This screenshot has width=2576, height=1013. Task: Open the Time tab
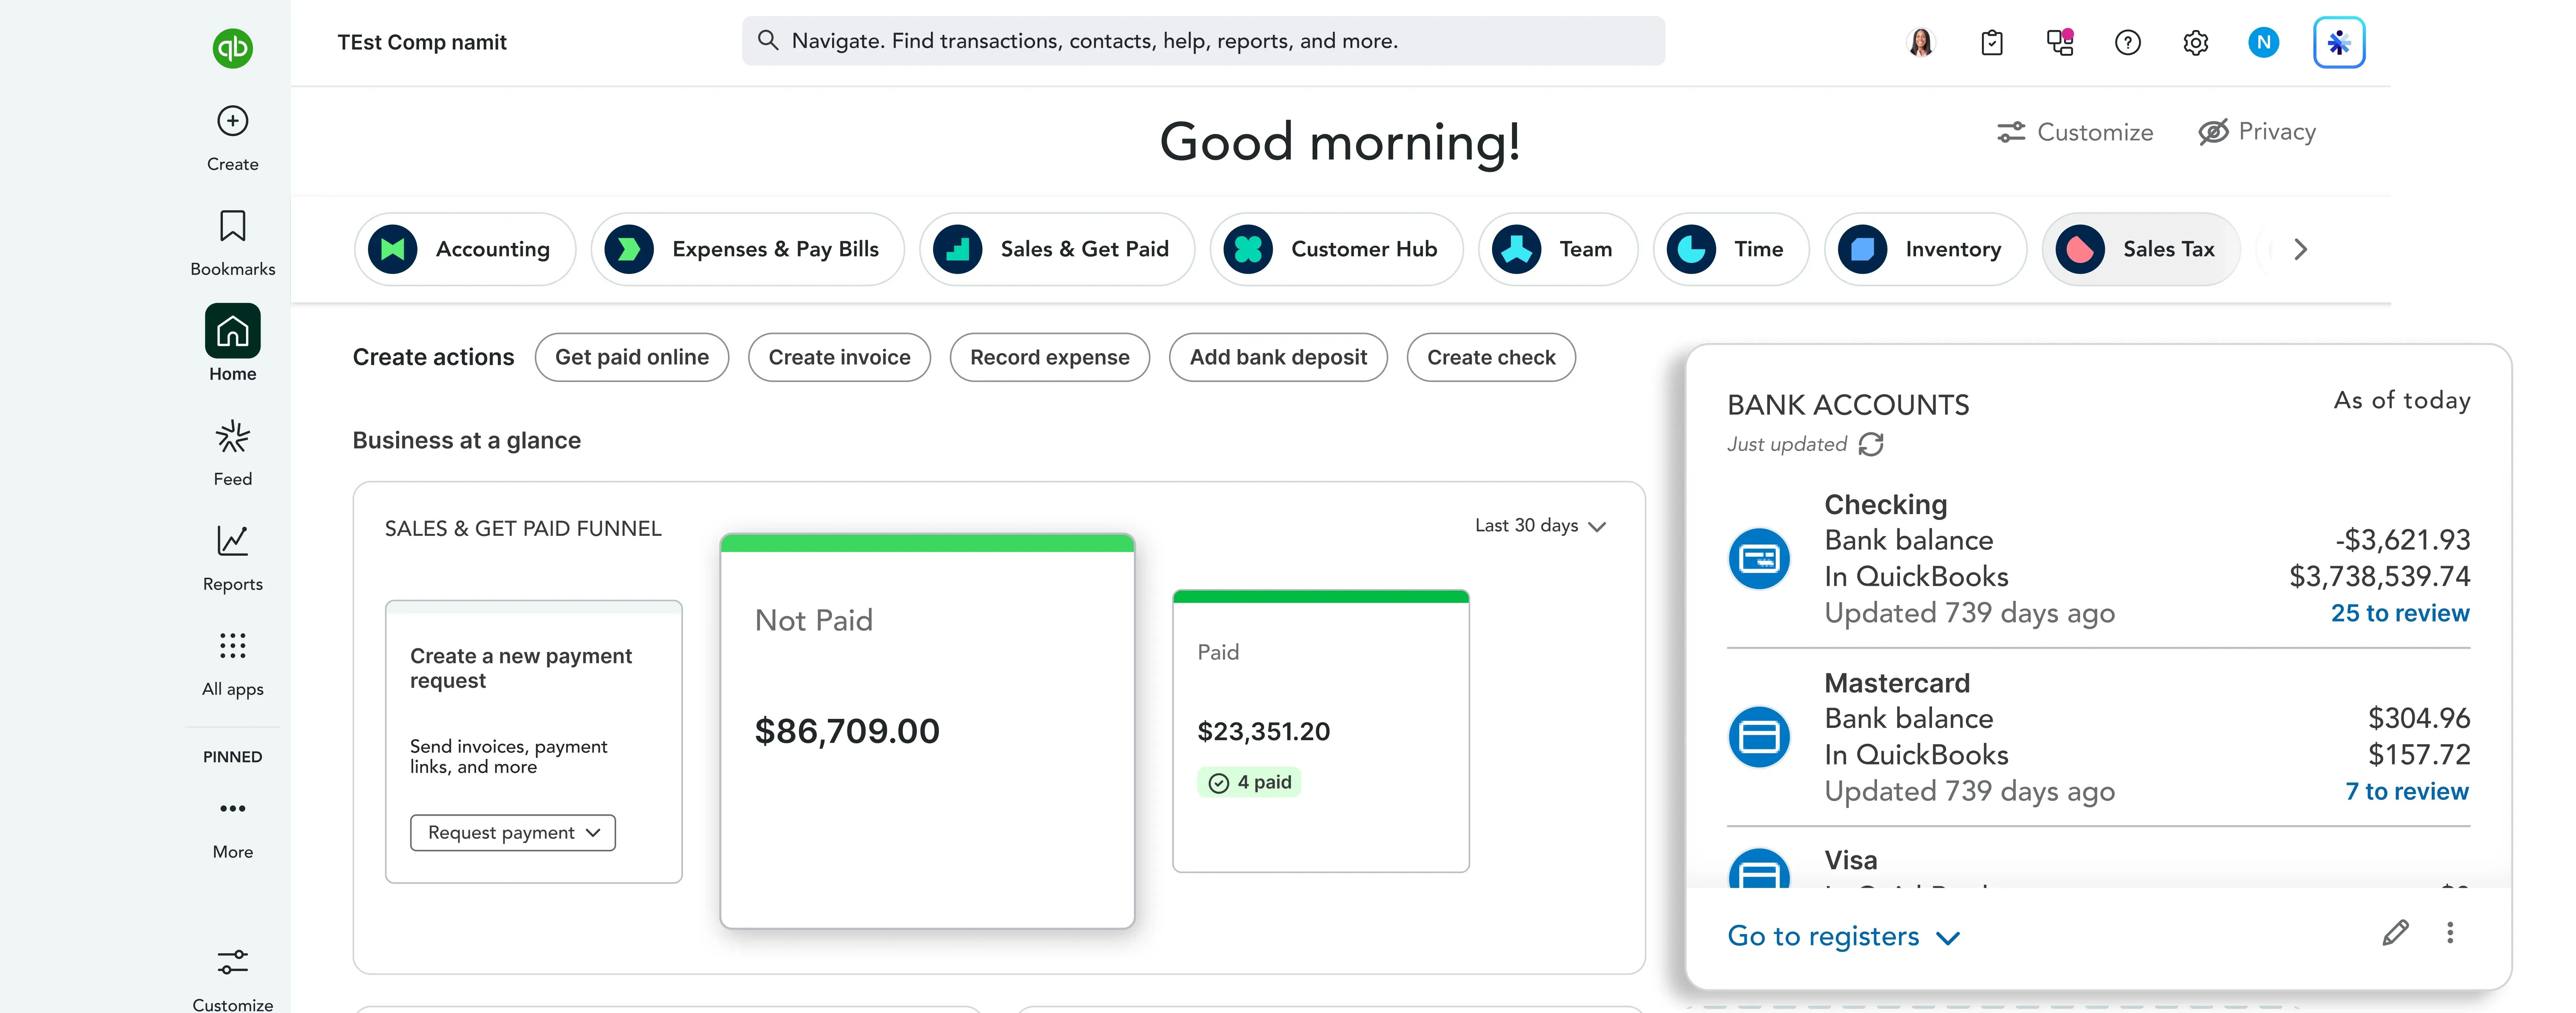1731,249
